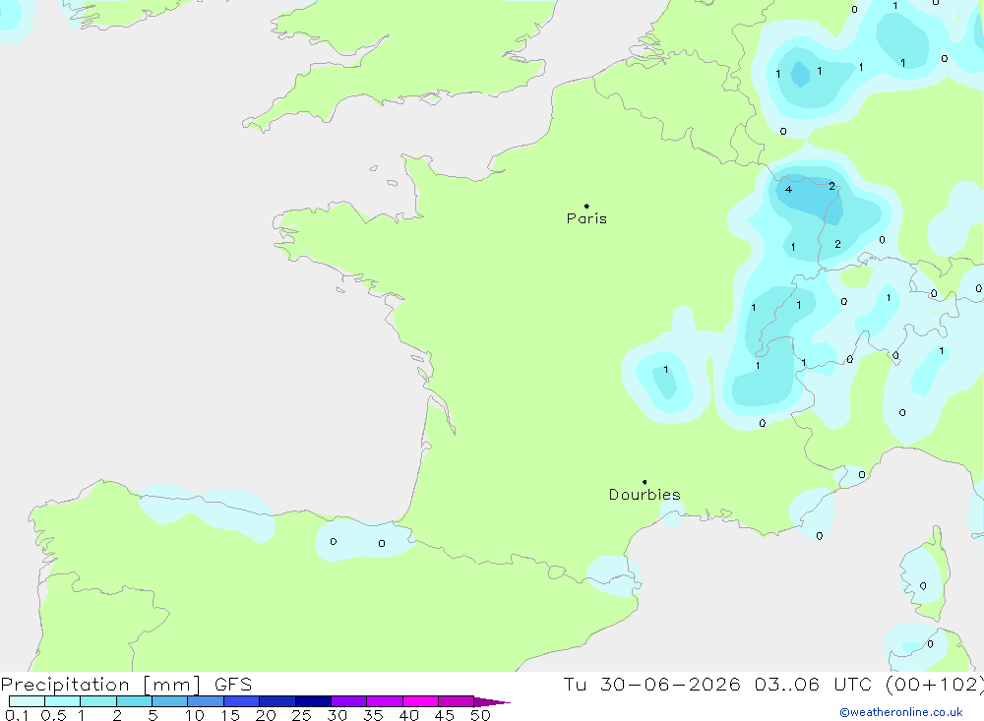Click the Paris city label

coord(586,218)
